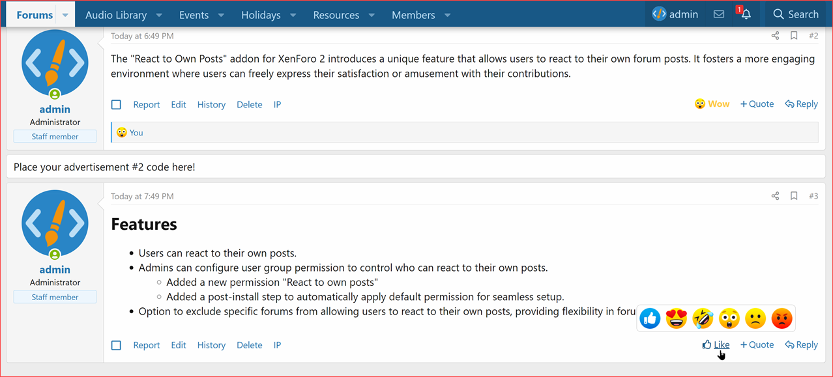Open Search from the navigation bar
The image size is (833, 377).
[x=795, y=14]
